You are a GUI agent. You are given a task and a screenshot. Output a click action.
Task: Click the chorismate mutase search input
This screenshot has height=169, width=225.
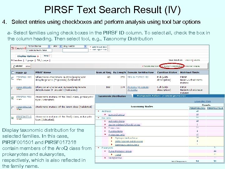click(x=39, y=50)
